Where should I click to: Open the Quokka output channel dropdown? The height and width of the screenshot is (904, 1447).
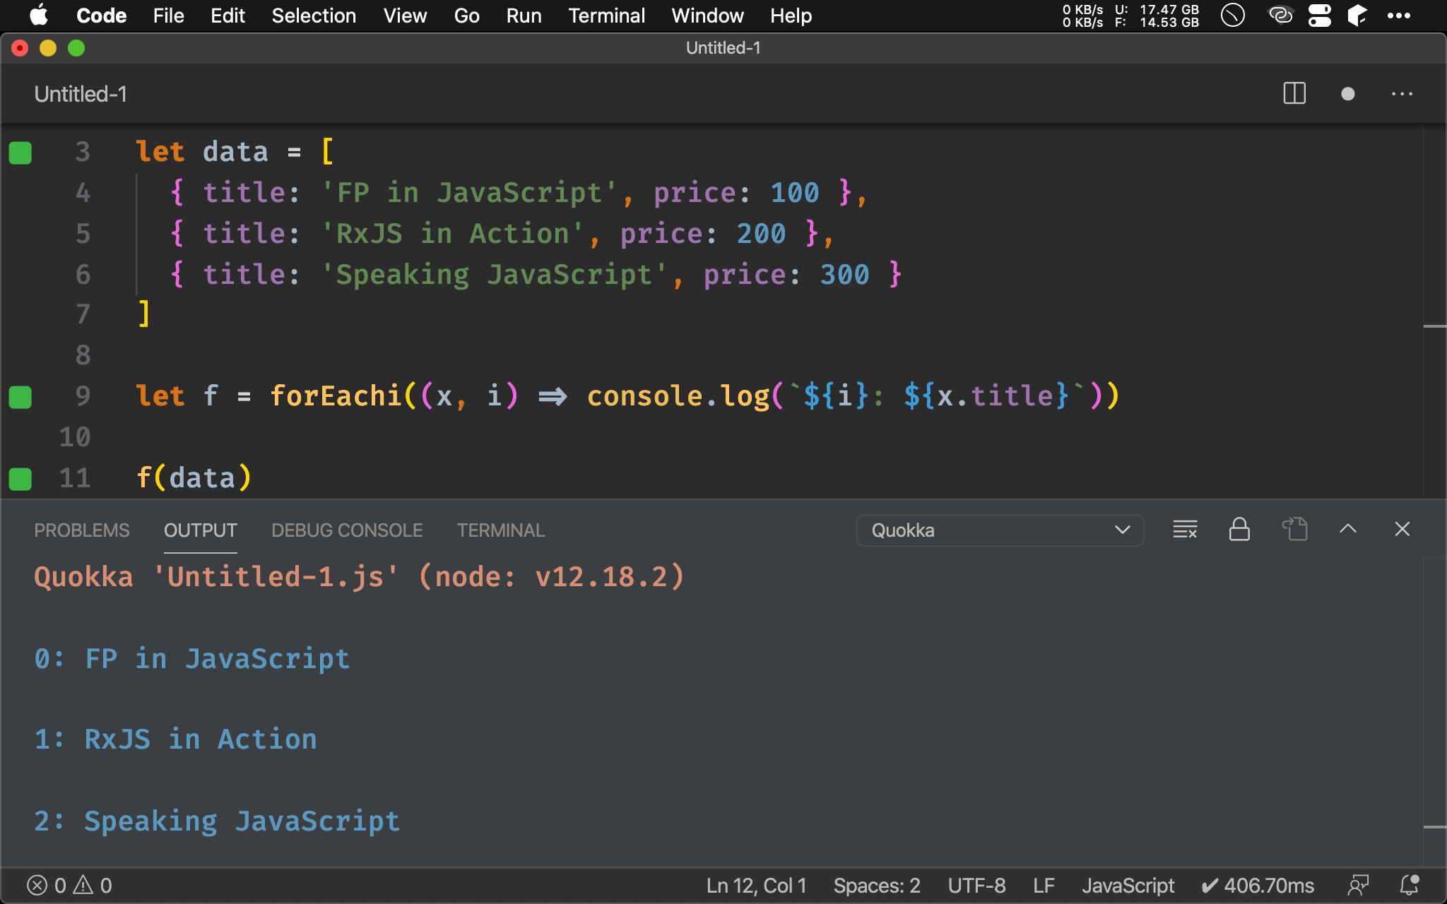click(x=1000, y=530)
